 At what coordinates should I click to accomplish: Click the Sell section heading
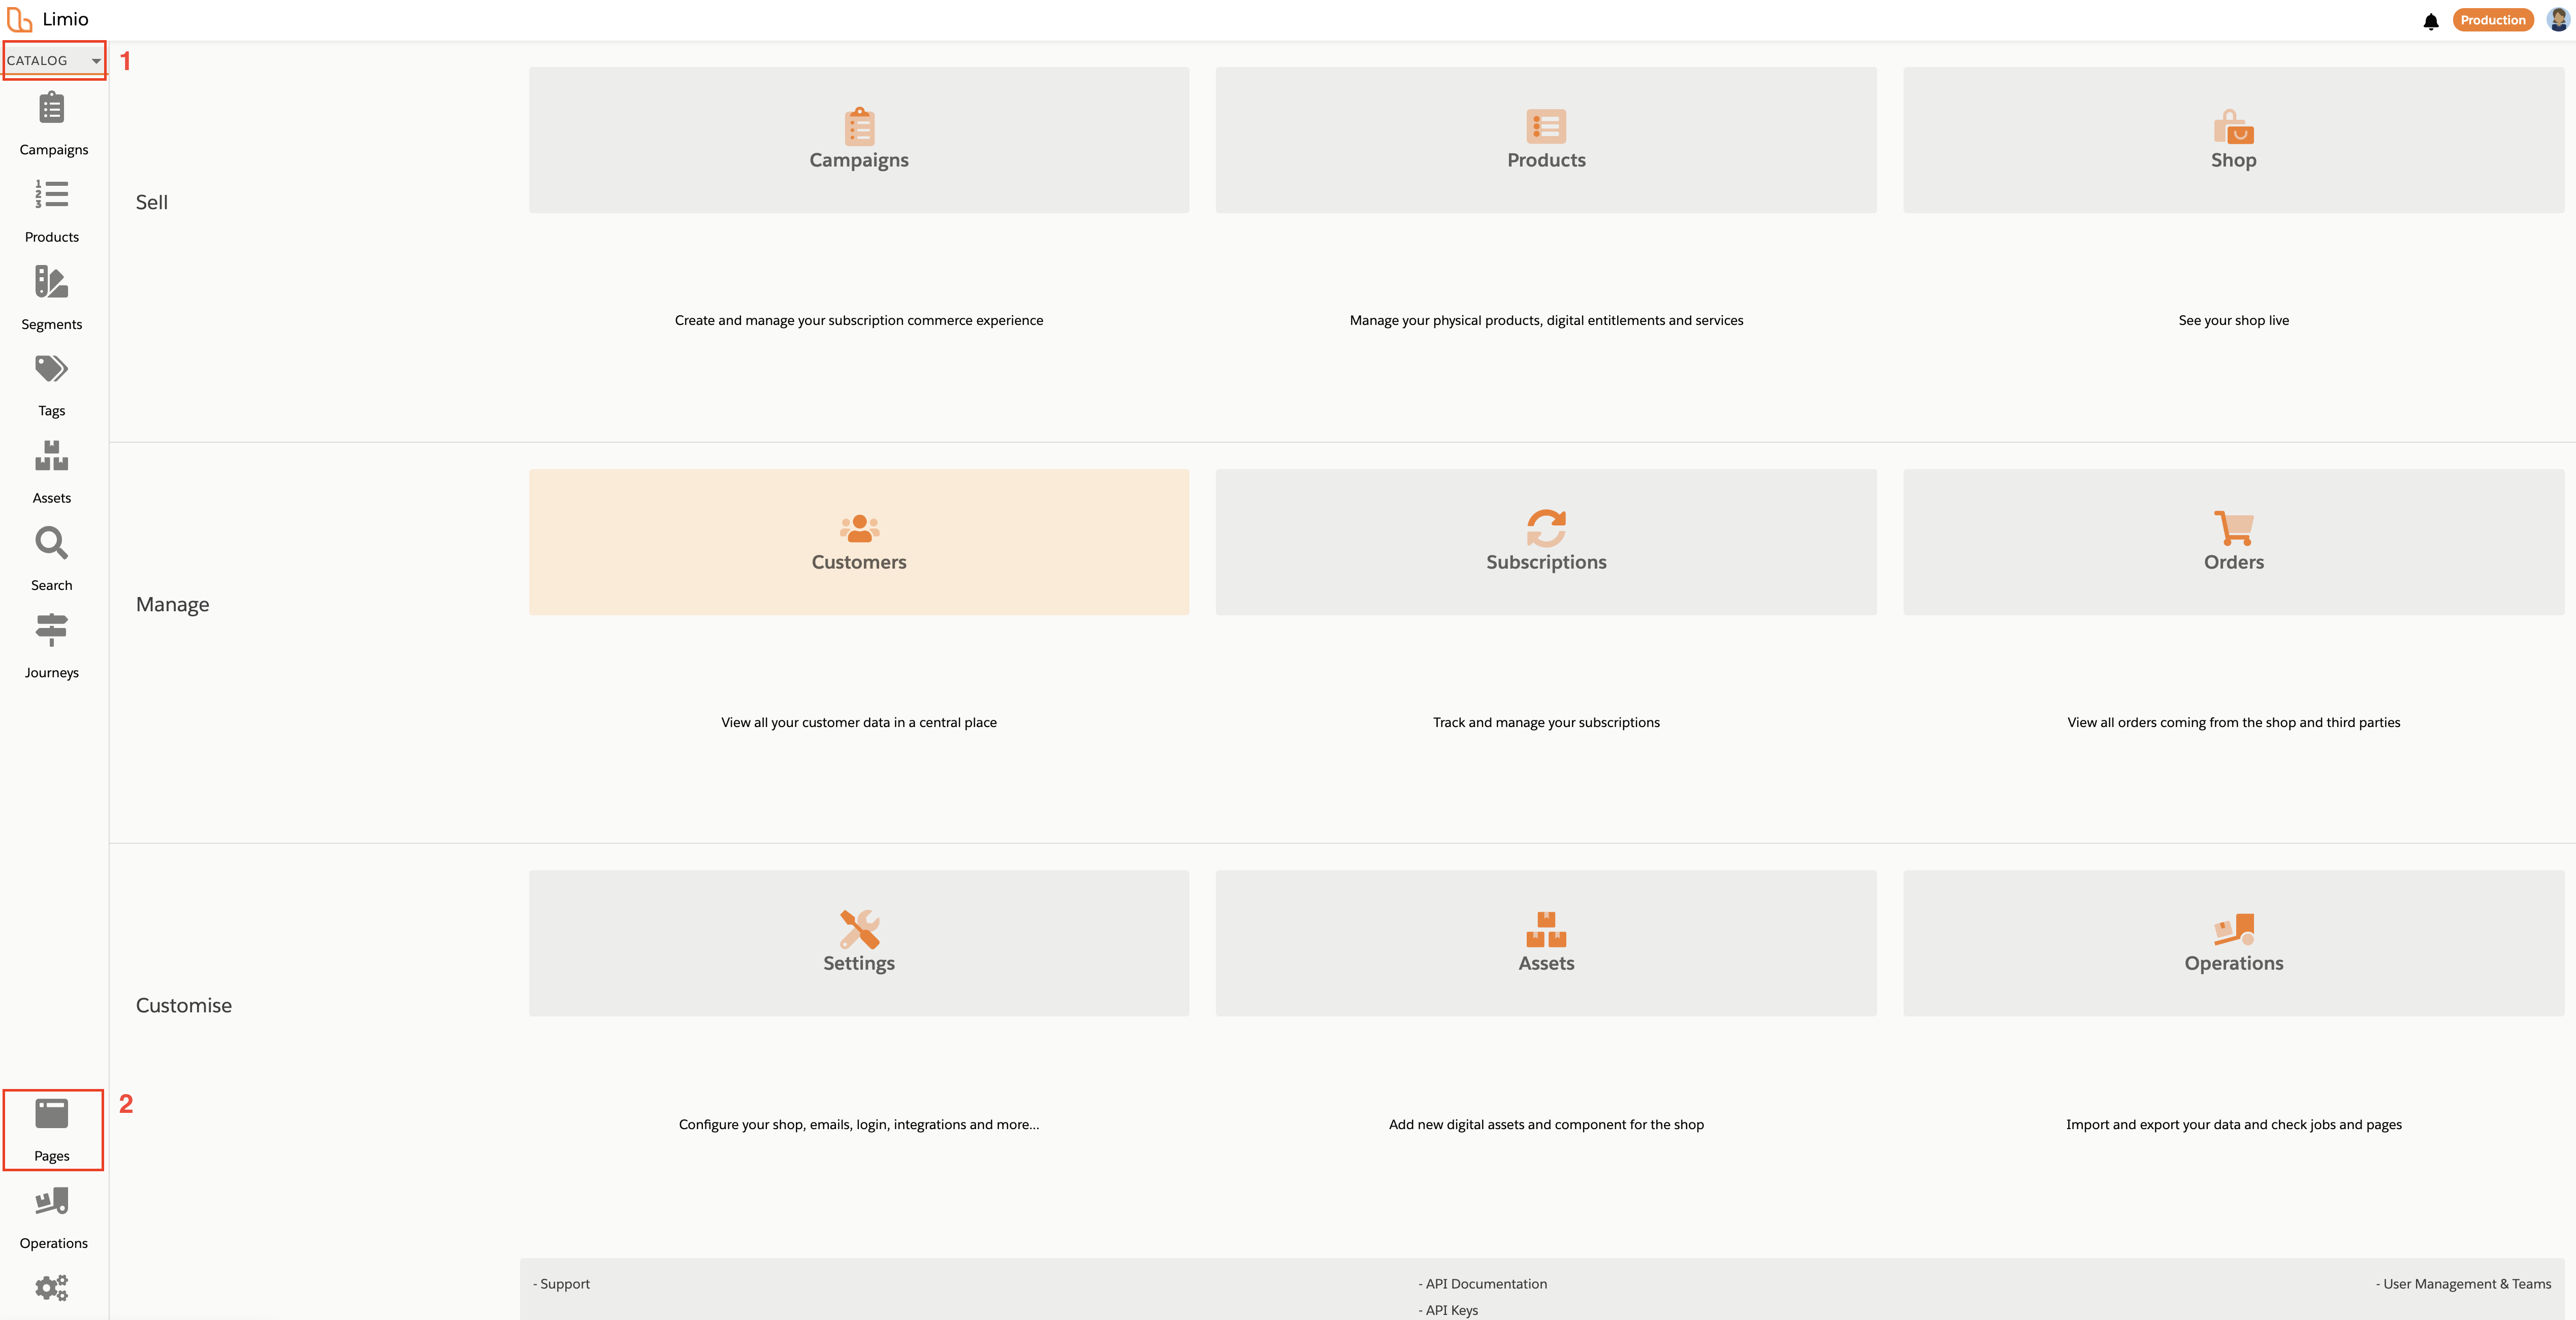point(152,203)
